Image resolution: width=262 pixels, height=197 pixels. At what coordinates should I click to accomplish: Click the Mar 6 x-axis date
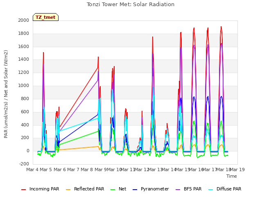[x=60, y=170]
